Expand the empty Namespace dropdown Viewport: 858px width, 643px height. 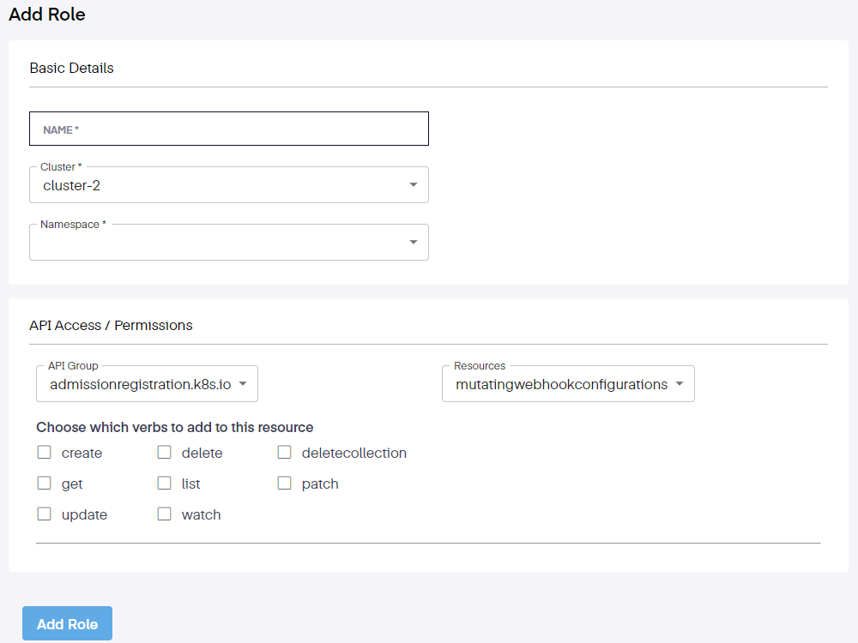[214, 243]
